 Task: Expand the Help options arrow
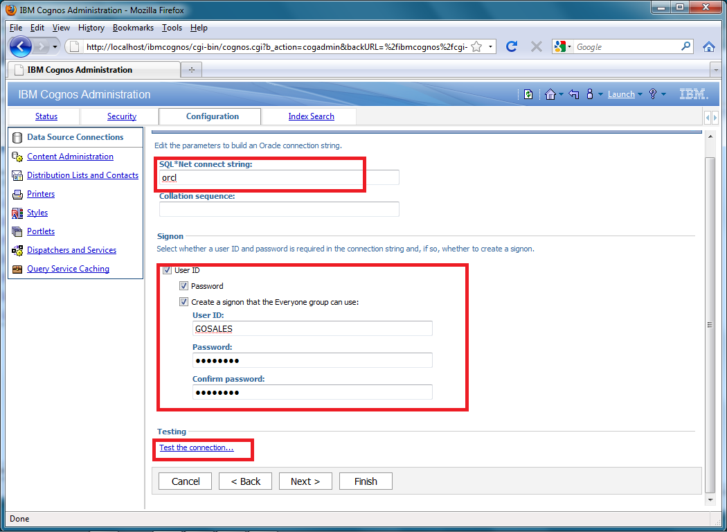click(x=663, y=94)
